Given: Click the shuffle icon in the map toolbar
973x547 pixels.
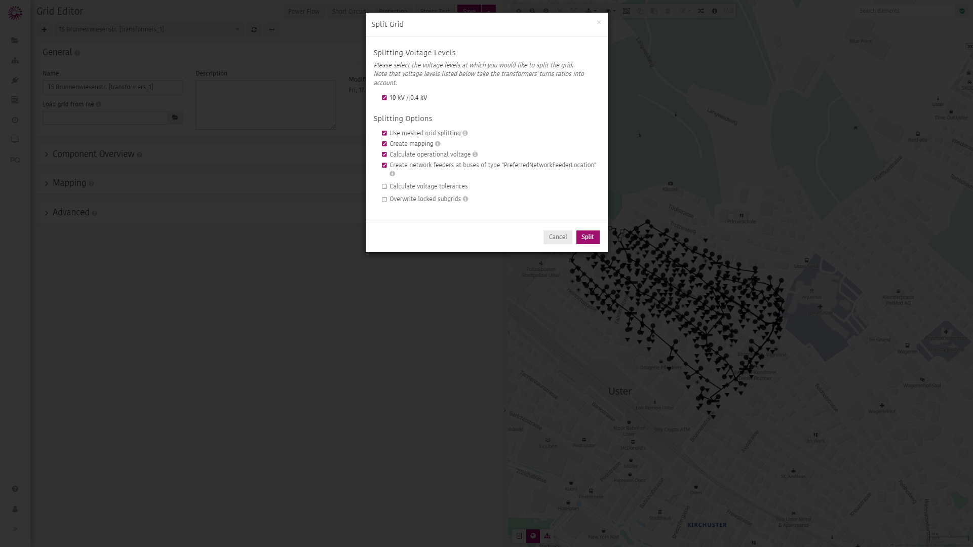Looking at the screenshot, I should point(701,11).
